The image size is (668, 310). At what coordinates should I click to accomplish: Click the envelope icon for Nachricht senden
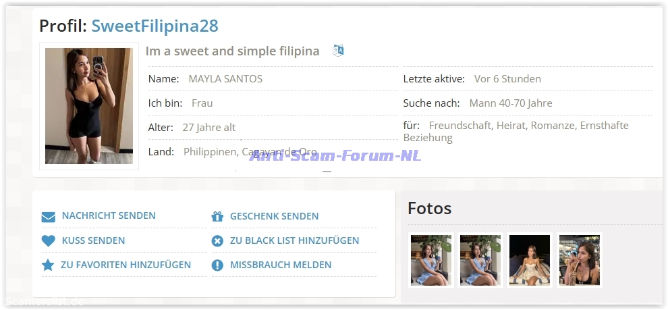click(48, 217)
